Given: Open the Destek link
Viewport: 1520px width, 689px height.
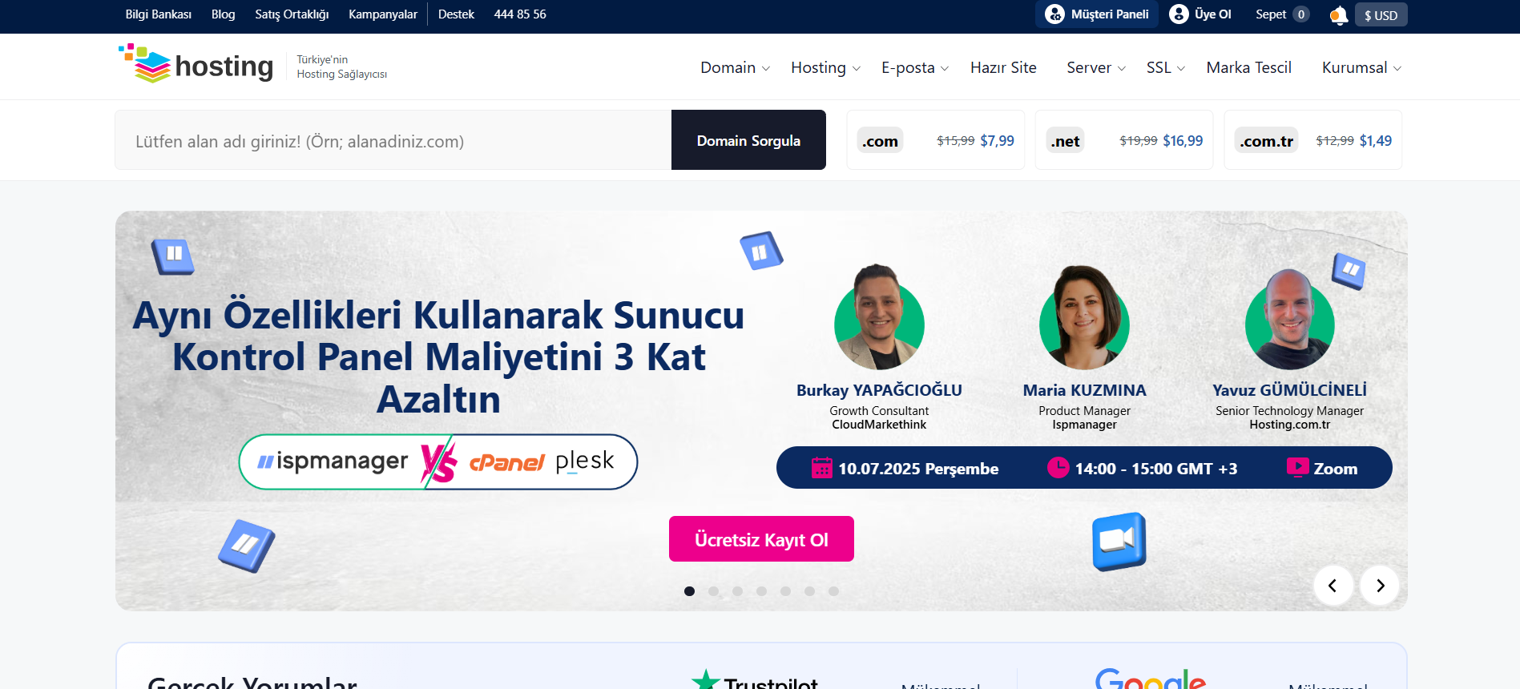Looking at the screenshot, I should point(456,14).
